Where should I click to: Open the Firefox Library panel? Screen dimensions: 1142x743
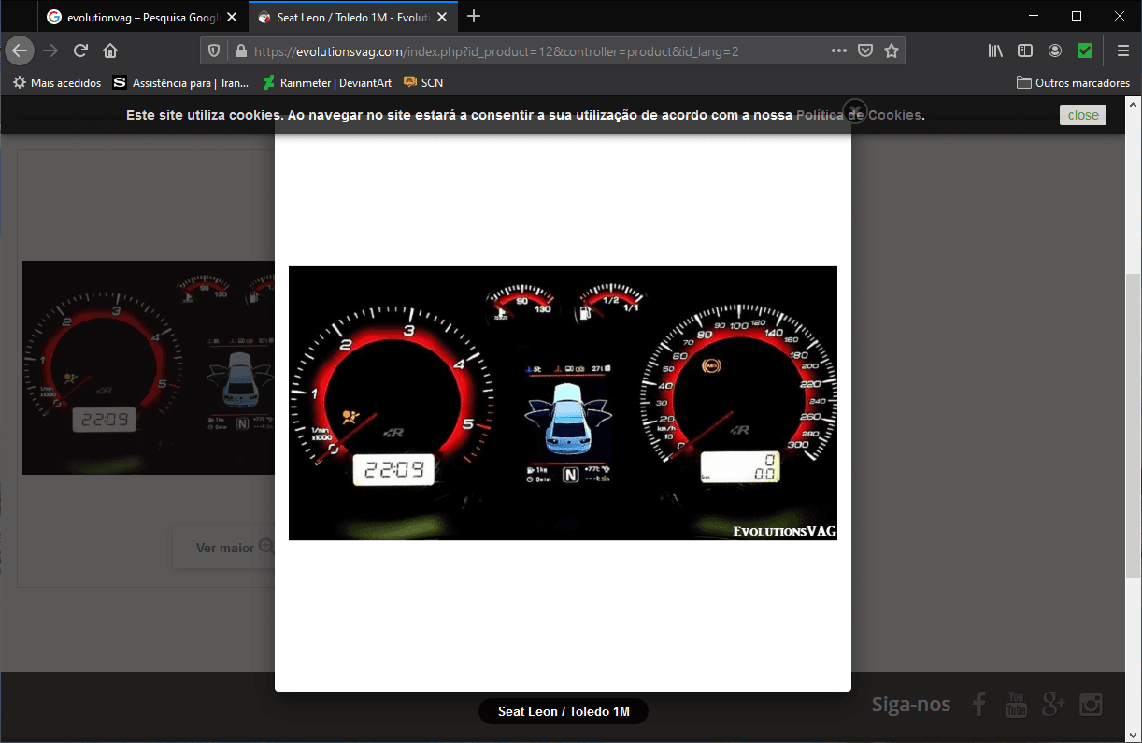[x=995, y=50]
